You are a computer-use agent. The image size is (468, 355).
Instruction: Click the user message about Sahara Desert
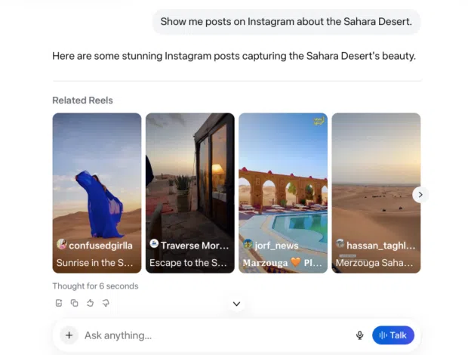tap(286, 21)
